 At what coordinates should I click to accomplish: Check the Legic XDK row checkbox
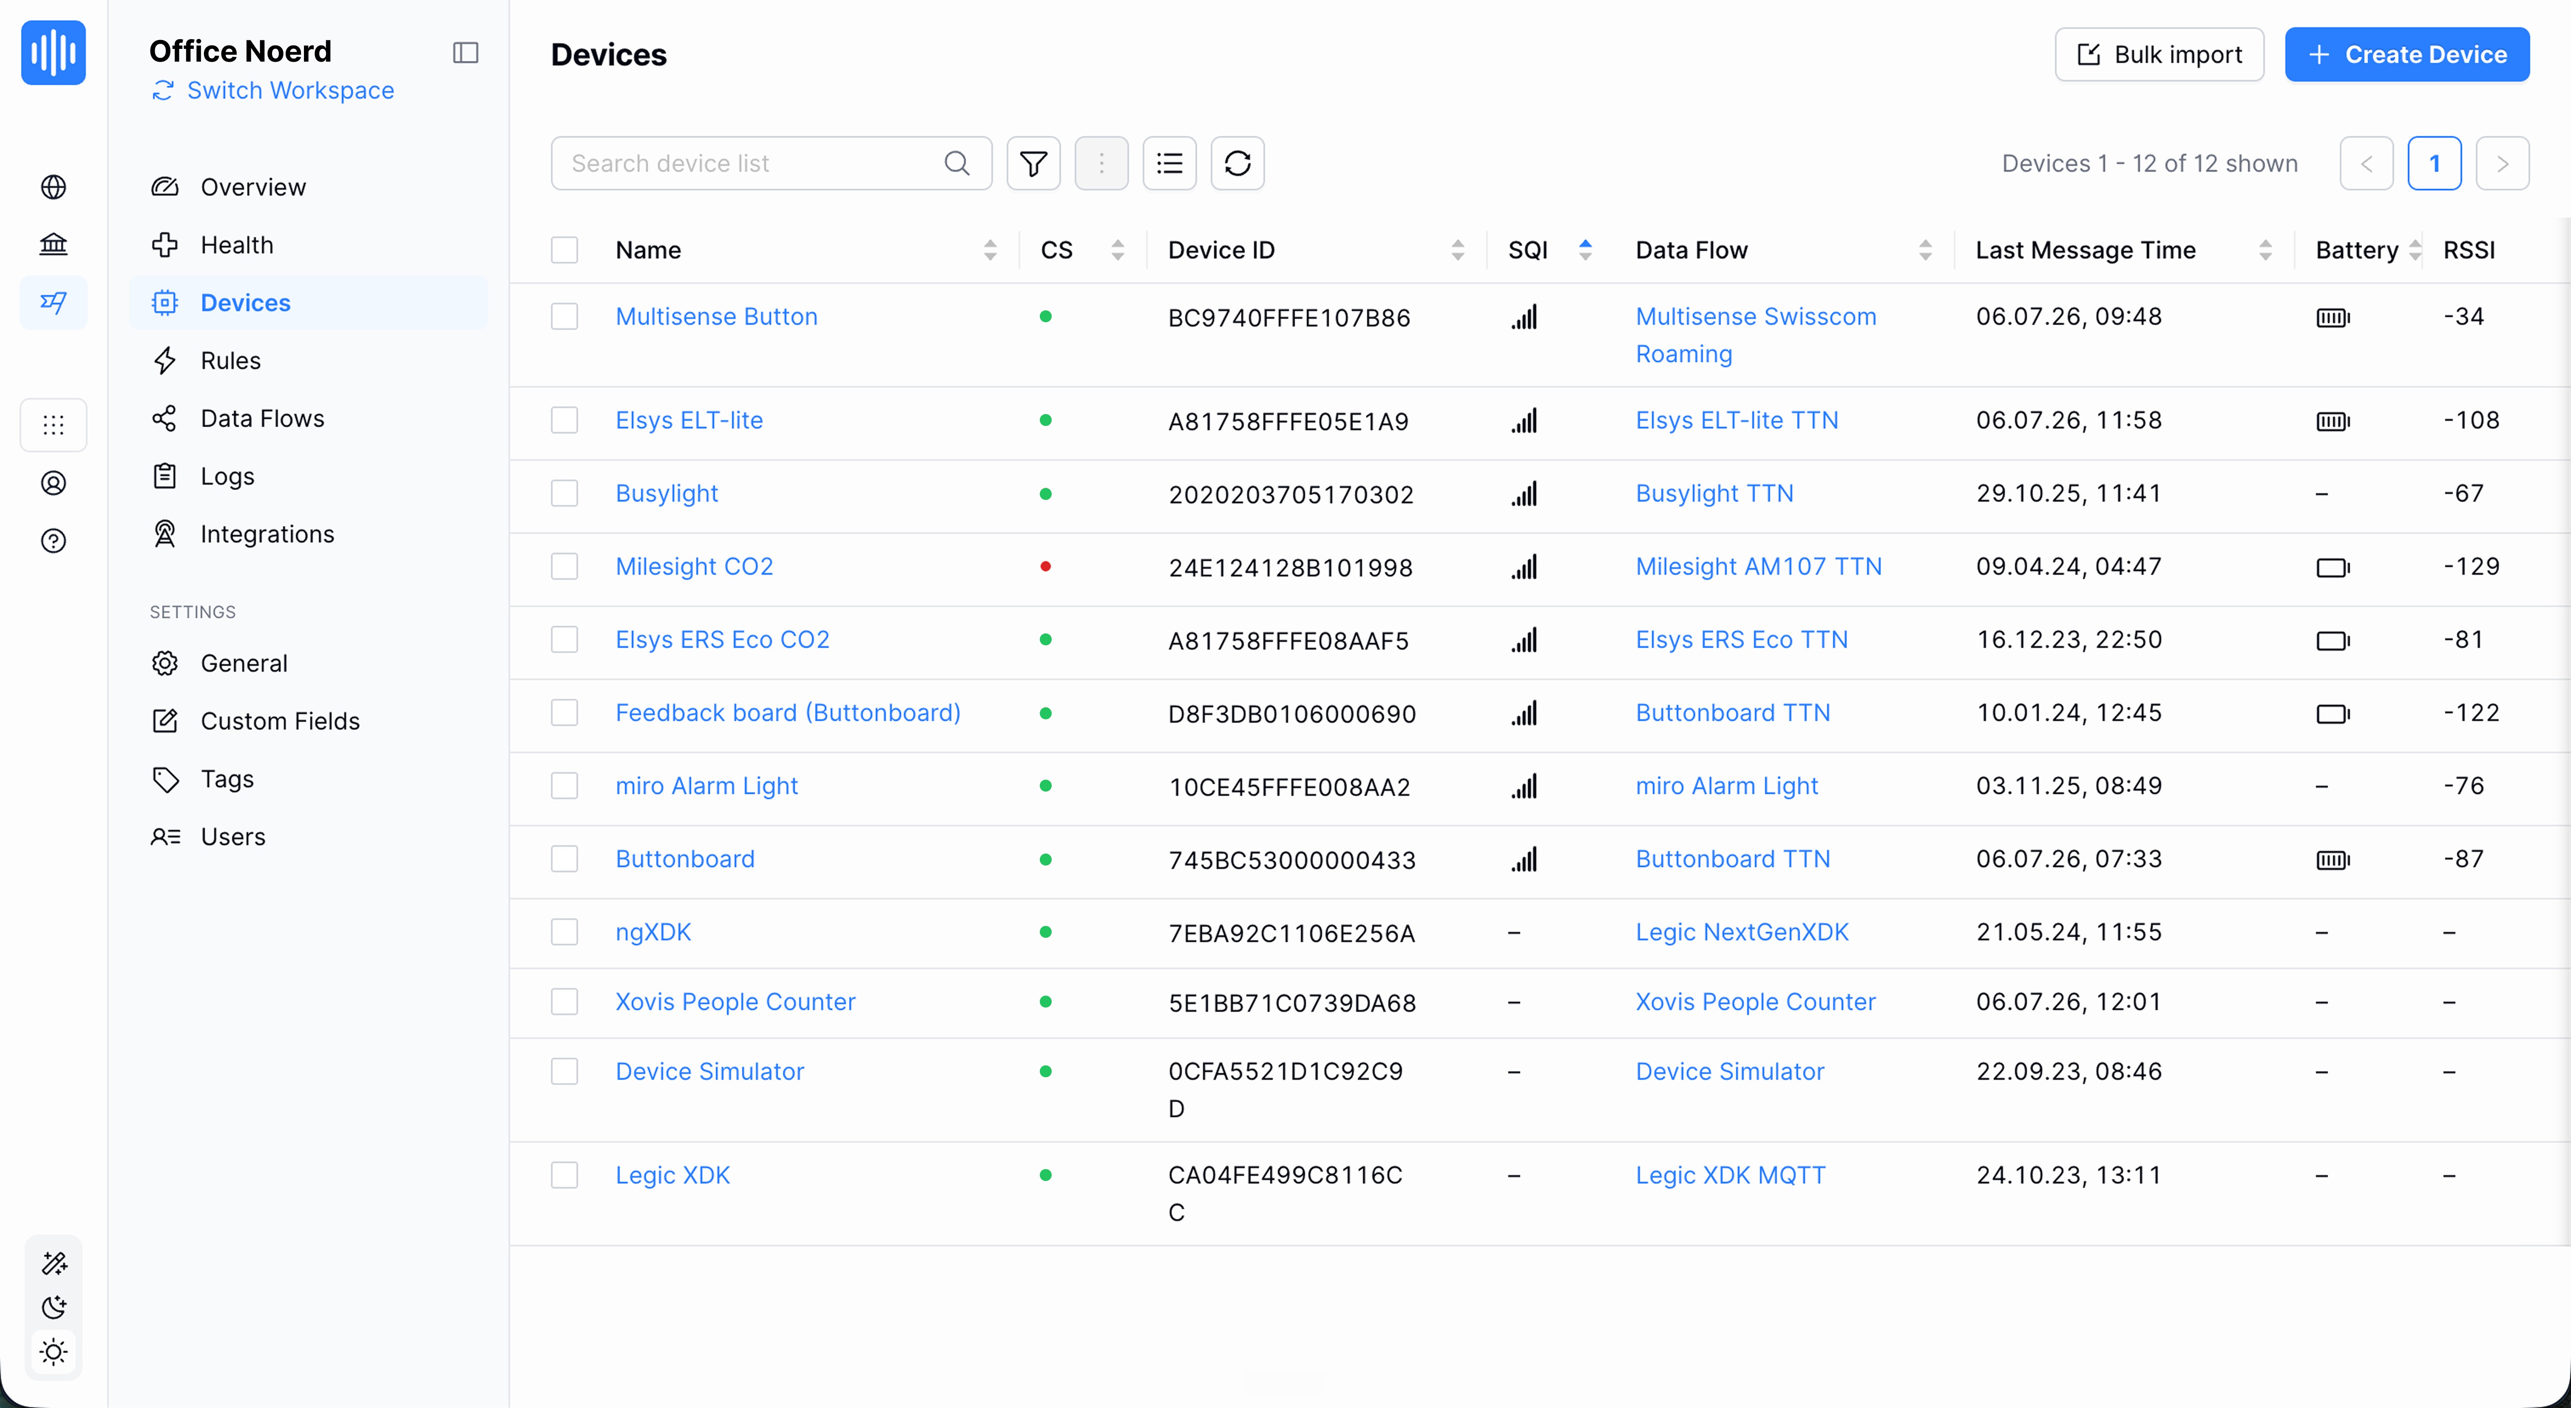(x=564, y=1175)
